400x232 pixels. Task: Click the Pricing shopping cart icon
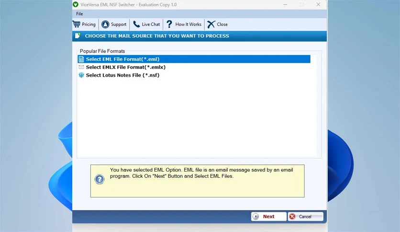76,24
